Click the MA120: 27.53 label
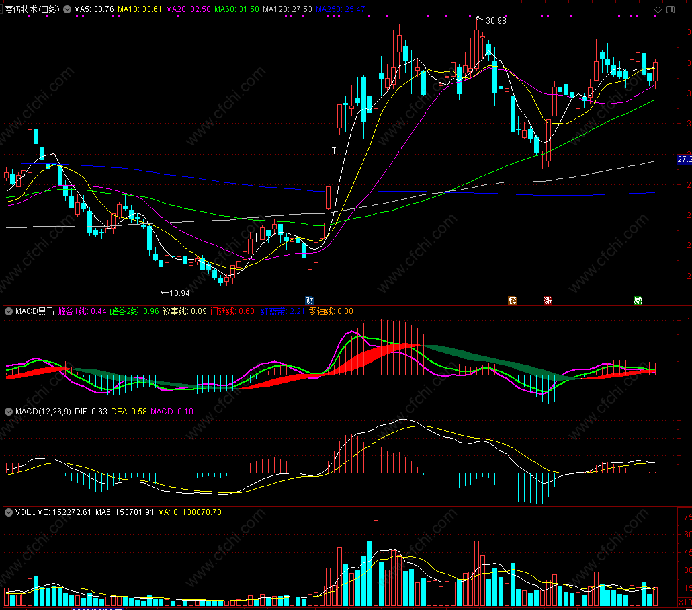Screen dimensions: 692x610 288,9
